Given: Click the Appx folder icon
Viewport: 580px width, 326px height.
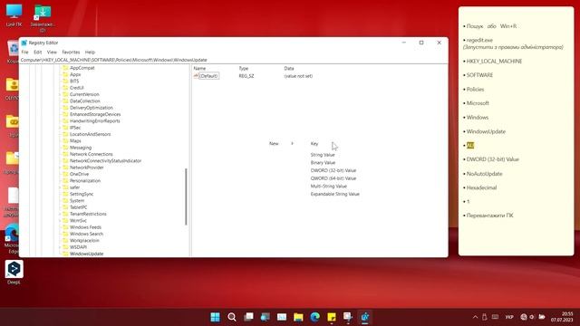Looking at the screenshot, I should click(x=66, y=74).
